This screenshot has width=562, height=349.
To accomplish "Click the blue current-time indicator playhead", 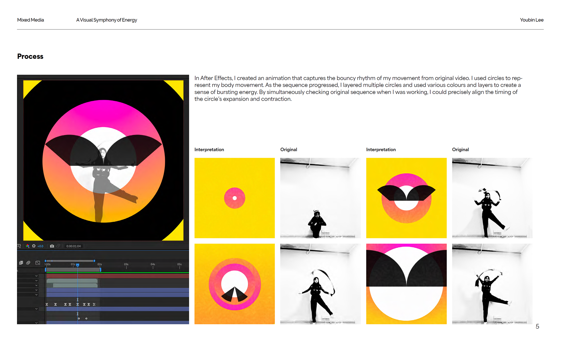I will pos(78,265).
